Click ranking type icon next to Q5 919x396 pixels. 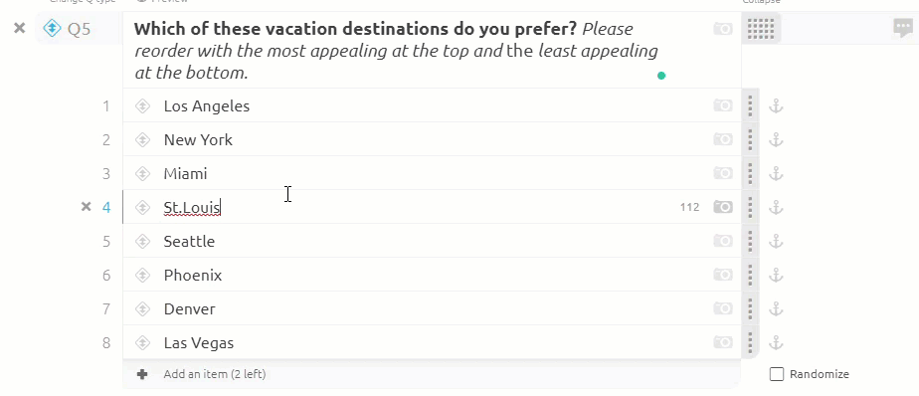(x=52, y=28)
